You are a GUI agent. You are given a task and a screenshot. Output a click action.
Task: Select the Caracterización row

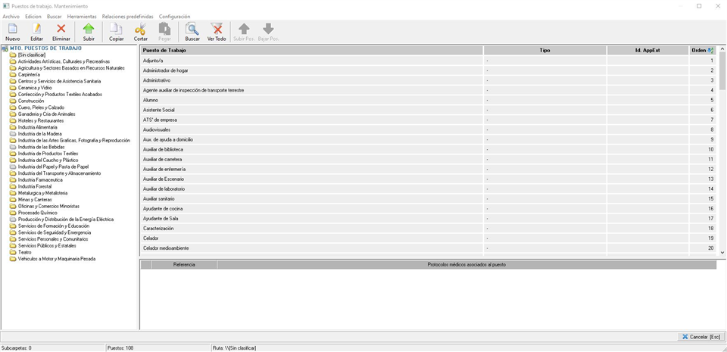tap(430, 229)
